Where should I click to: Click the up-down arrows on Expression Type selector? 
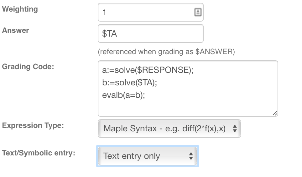(235, 129)
